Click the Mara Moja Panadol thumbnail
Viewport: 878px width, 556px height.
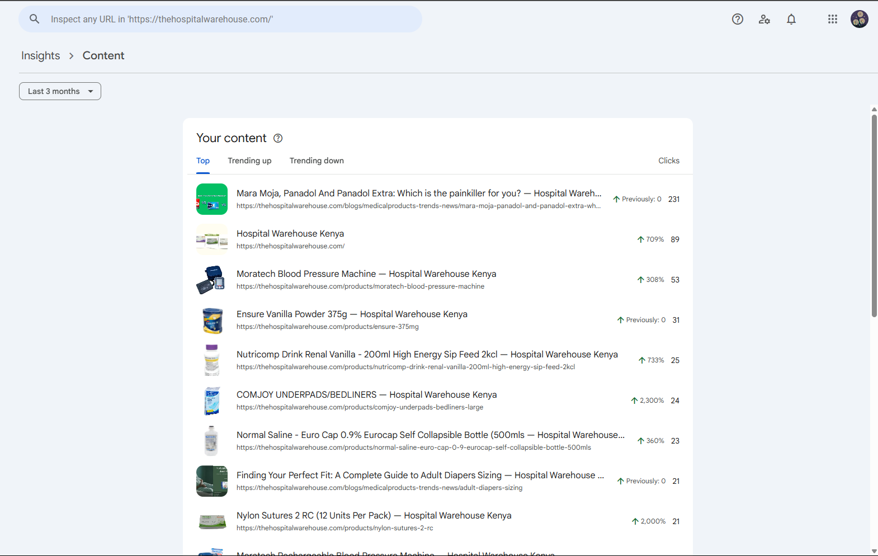(212, 199)
